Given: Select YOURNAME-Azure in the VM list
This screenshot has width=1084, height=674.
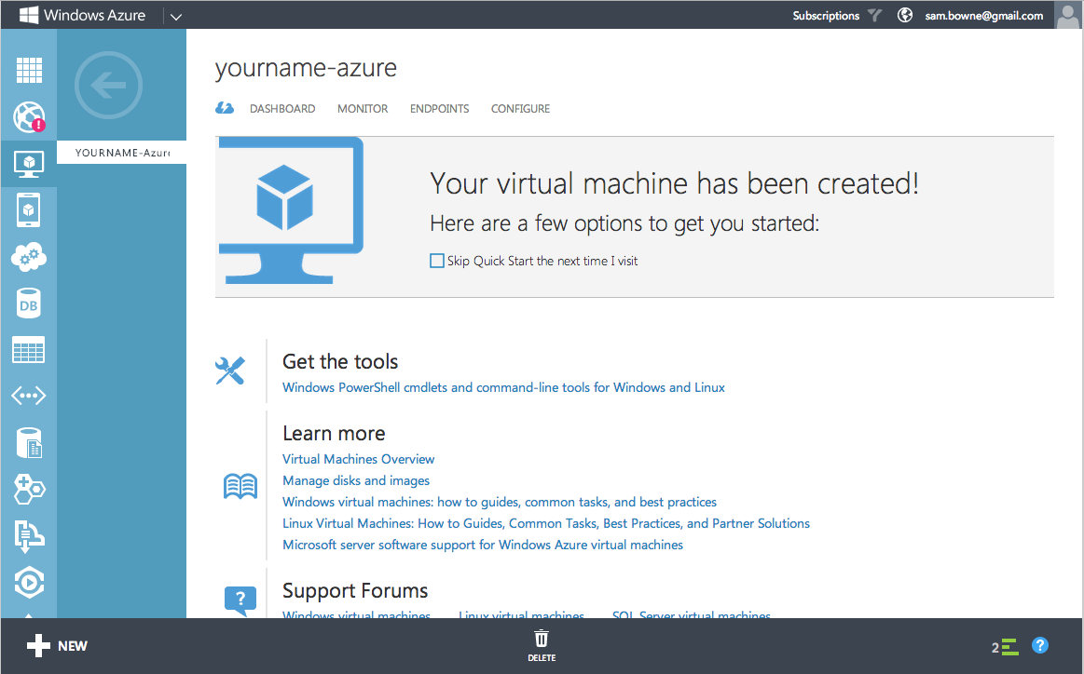Looking at the screenshot, I should point(122,153).
